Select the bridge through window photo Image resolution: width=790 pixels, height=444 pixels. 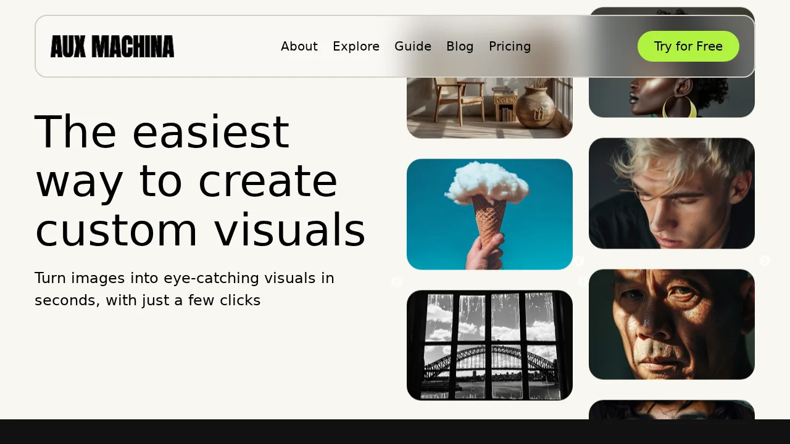pos(489,345)
